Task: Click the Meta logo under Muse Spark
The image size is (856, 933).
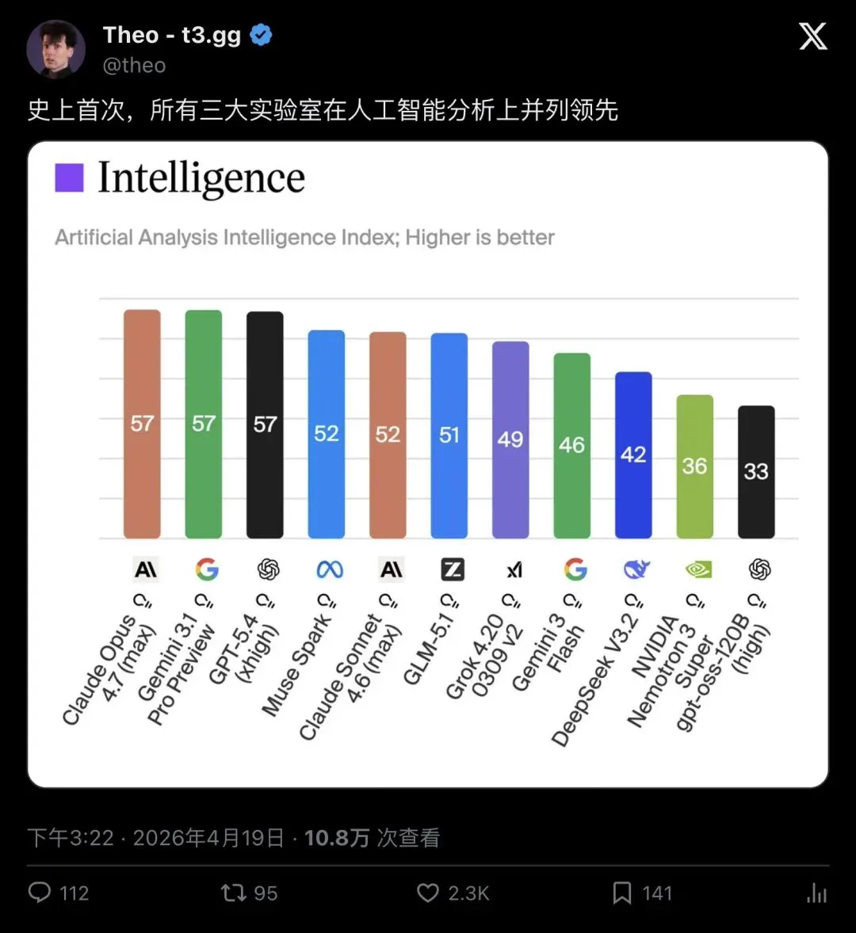Action: 329,569
